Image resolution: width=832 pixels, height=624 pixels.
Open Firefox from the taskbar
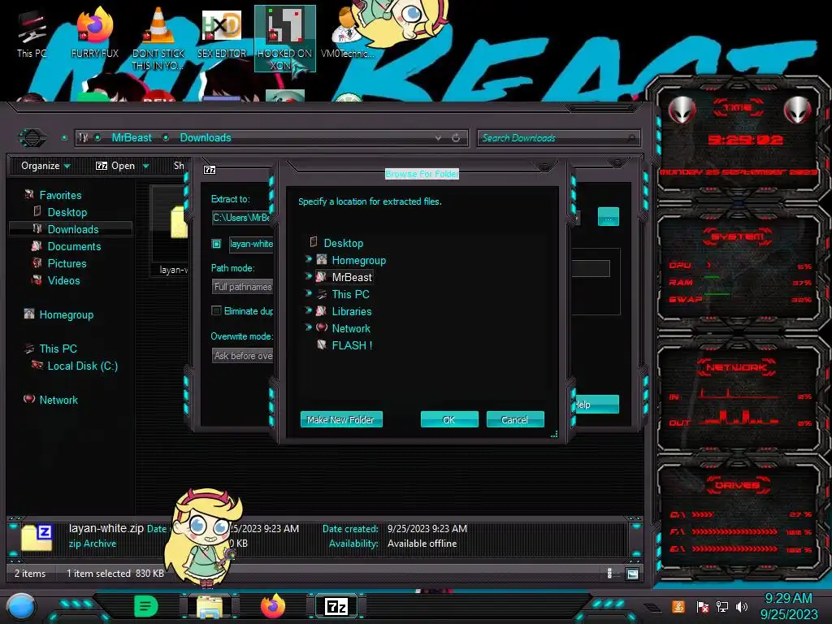click(x=273, y=606)
